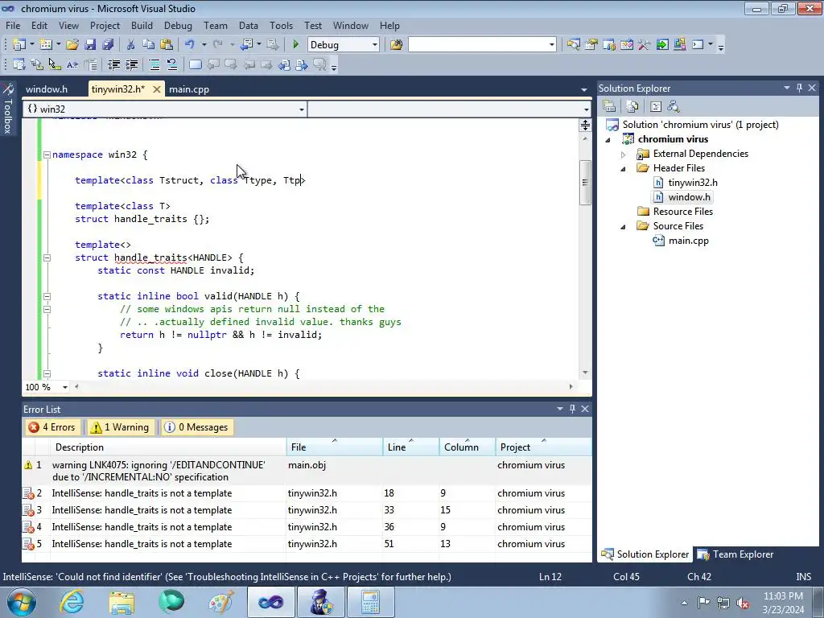Save the current file with Save icon
The width and height of the screenshot is (824, 618).
click(90, 45)
